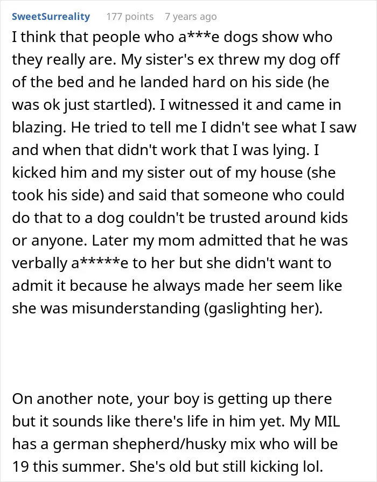Click the word blazing in the comment
The image size is (377, 482).
[x=38, y=128]
